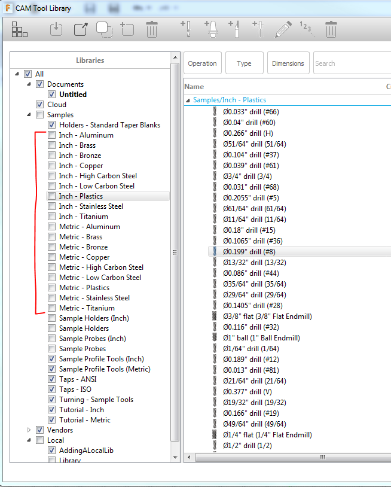
Task: Select the Turning - Sample Tools library
Action: click(x=96, y=400)
